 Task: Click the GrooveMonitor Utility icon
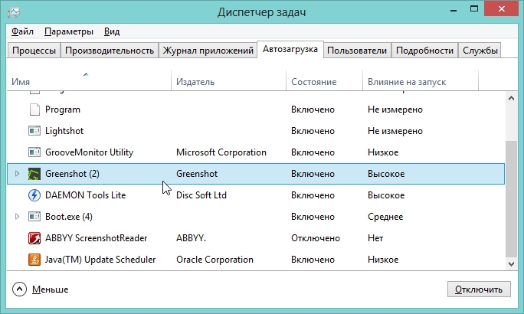34,152
